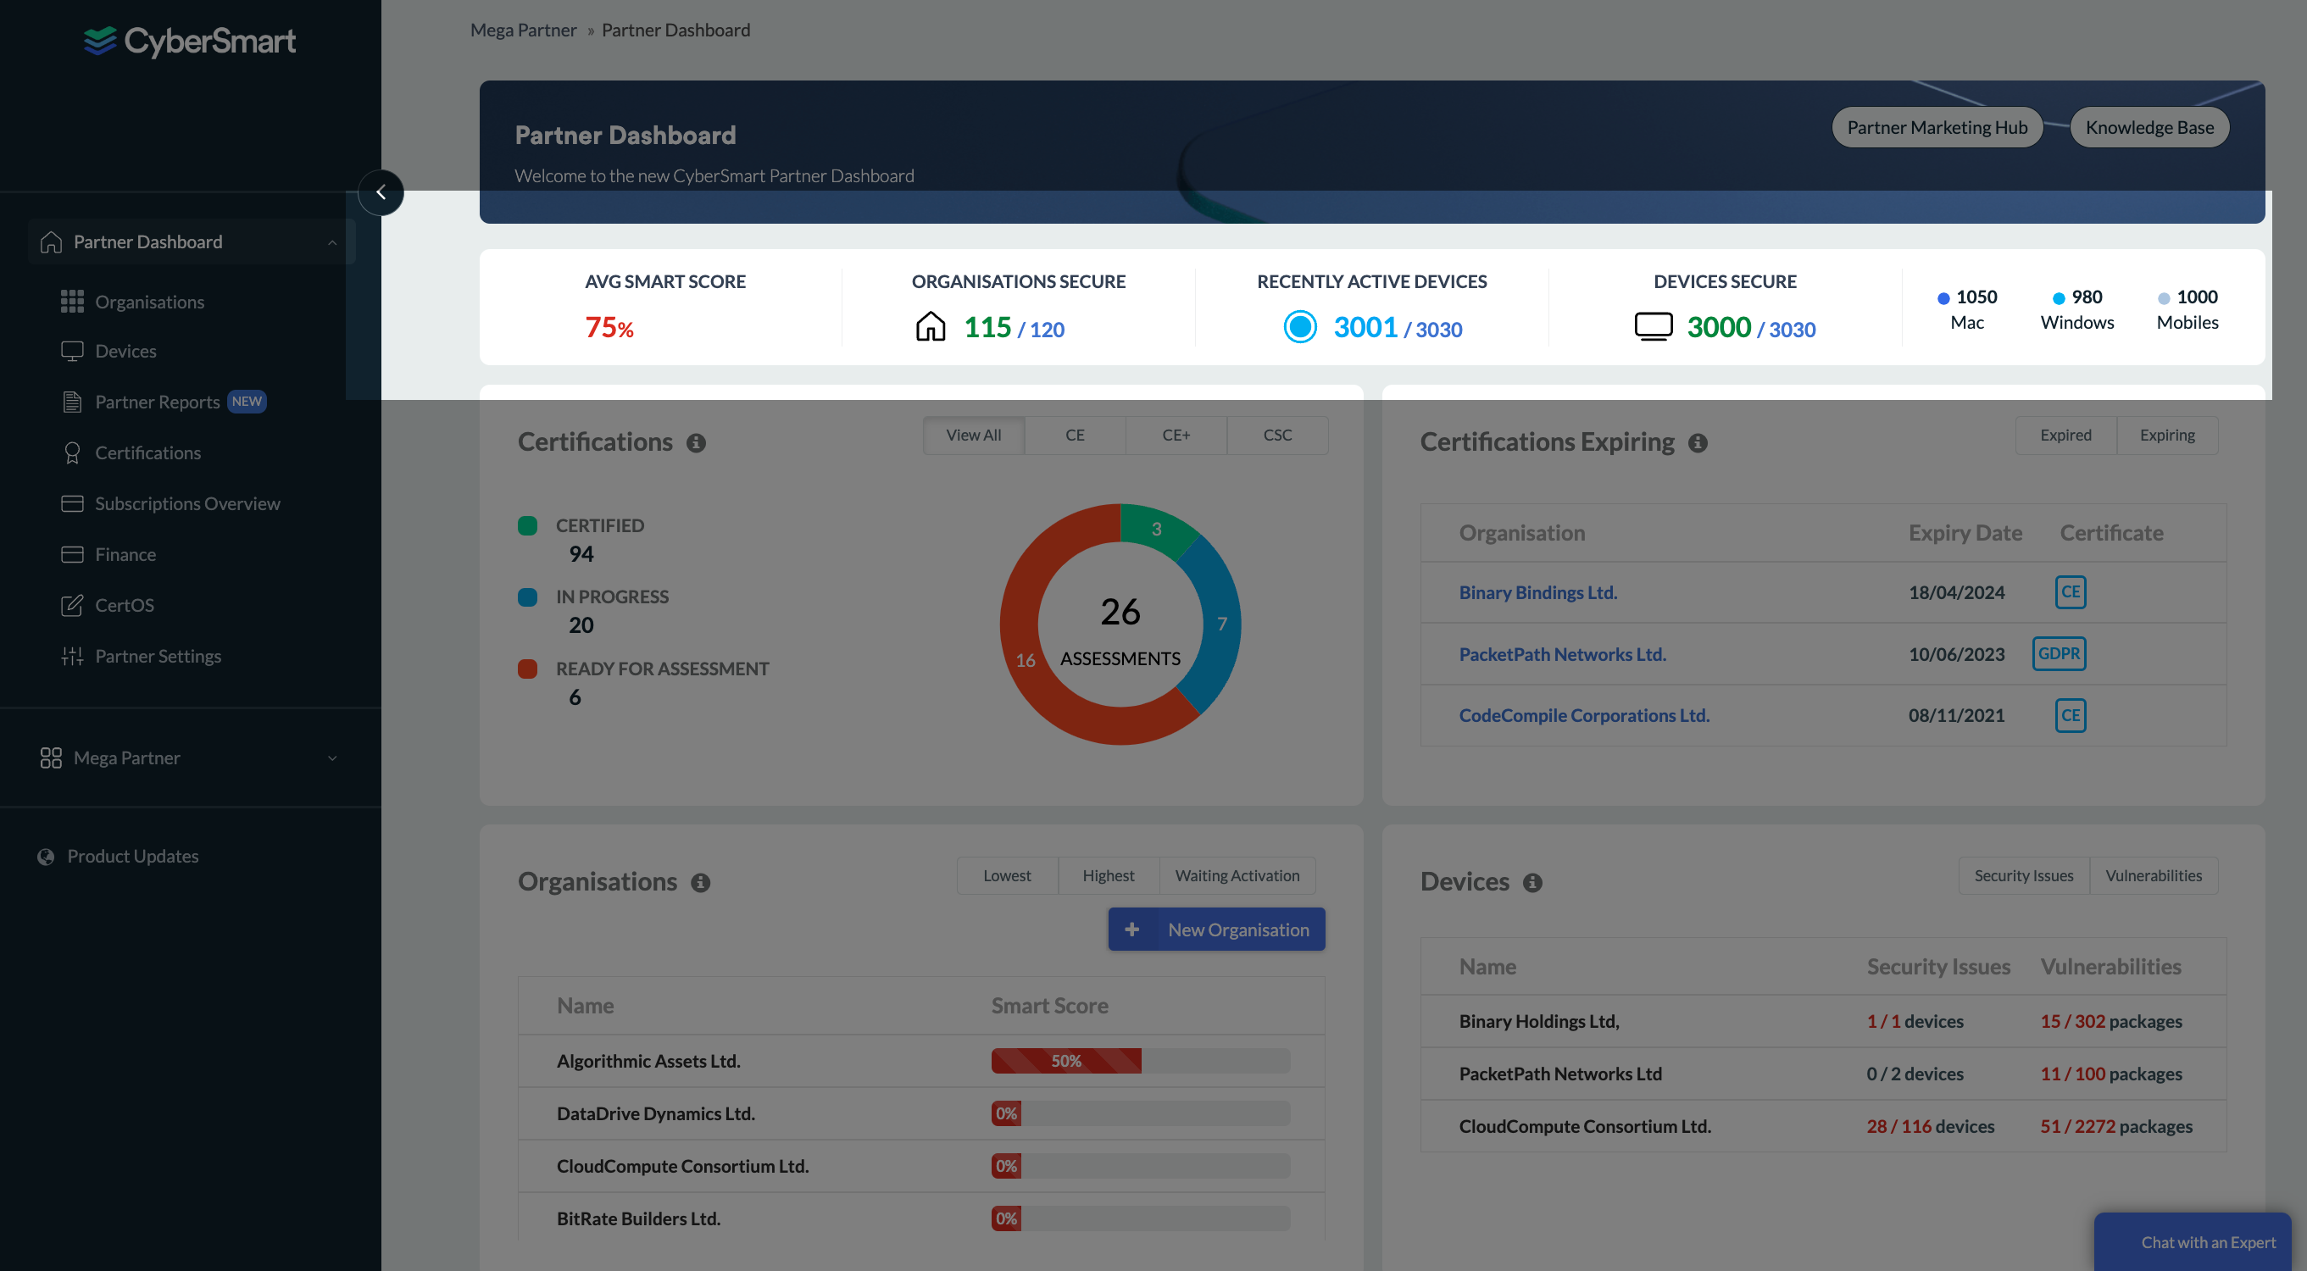This screenshot has width=2307, height=1271.
Task: Click the green Certified legend swatch
Action: (x=527, y=525)
